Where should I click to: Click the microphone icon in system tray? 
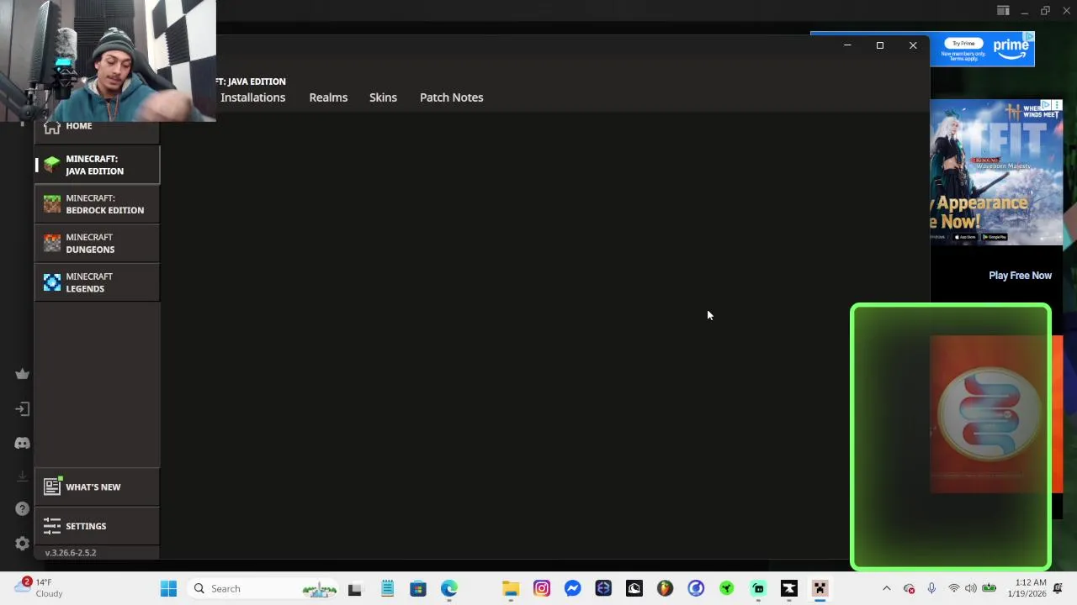point(931,588)
